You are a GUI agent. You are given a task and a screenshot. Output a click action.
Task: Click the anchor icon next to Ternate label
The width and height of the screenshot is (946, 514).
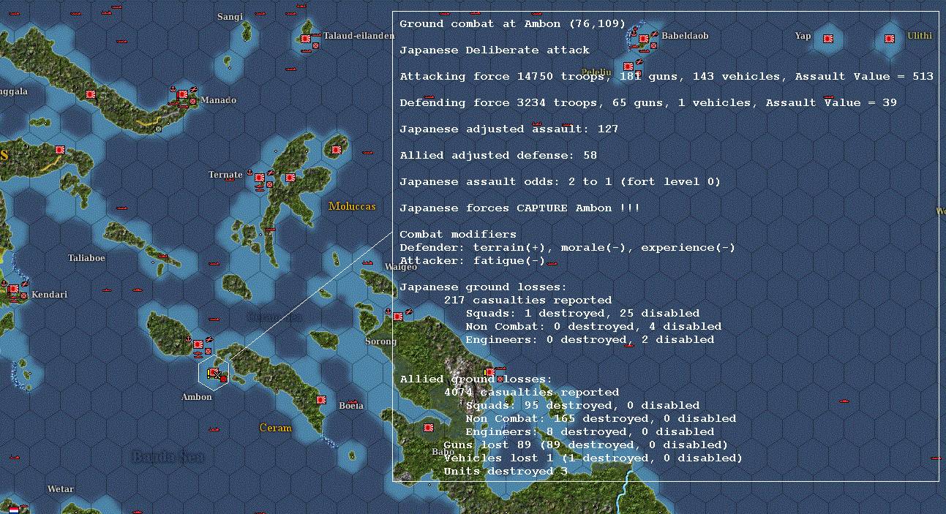point(249,172)
